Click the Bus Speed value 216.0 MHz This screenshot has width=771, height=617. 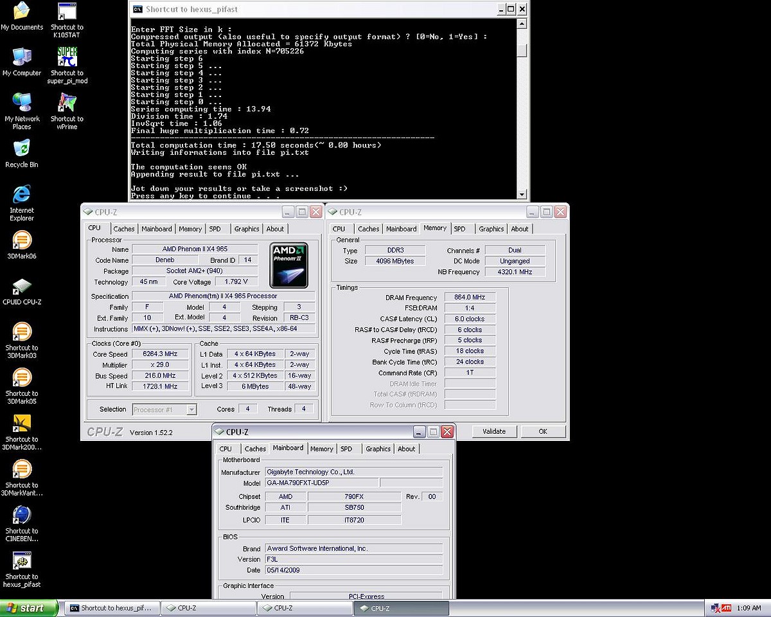[x=159, y=376]
